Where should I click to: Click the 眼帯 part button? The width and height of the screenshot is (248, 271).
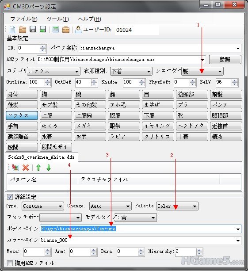(124, 126)
